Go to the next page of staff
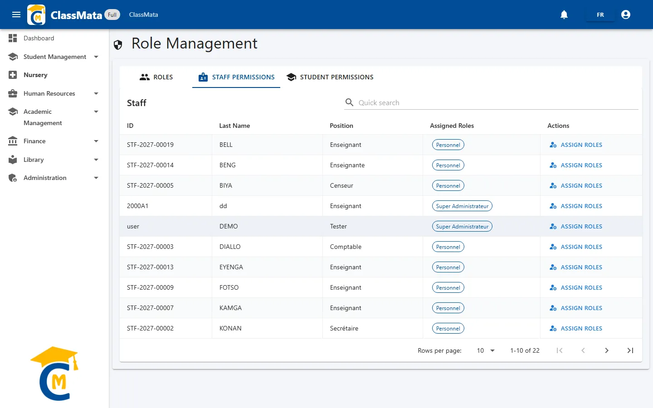The height and width of the screenshot is (408, 653). pyautogui.click(x=607, y=350)
